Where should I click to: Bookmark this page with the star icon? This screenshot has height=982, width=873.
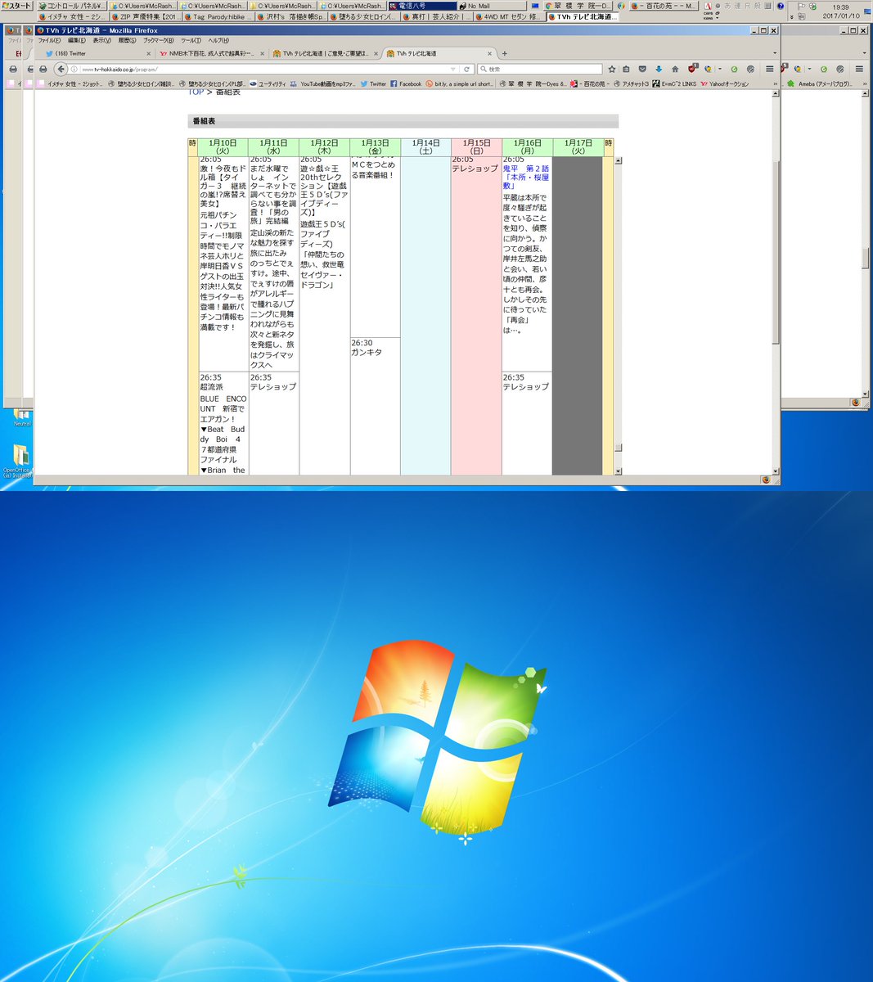[x=612, y=69]
